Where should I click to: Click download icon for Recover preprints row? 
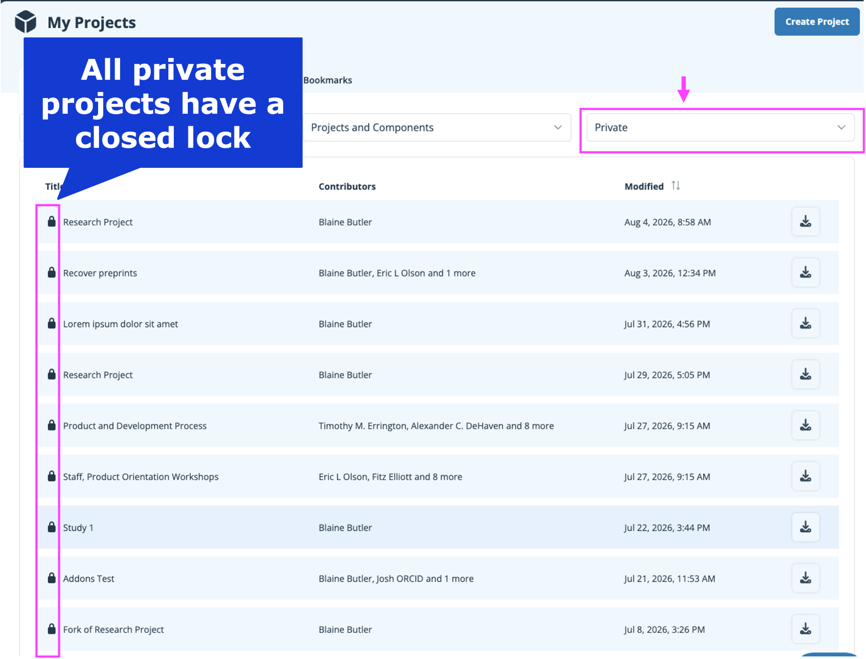click(805, 273)
